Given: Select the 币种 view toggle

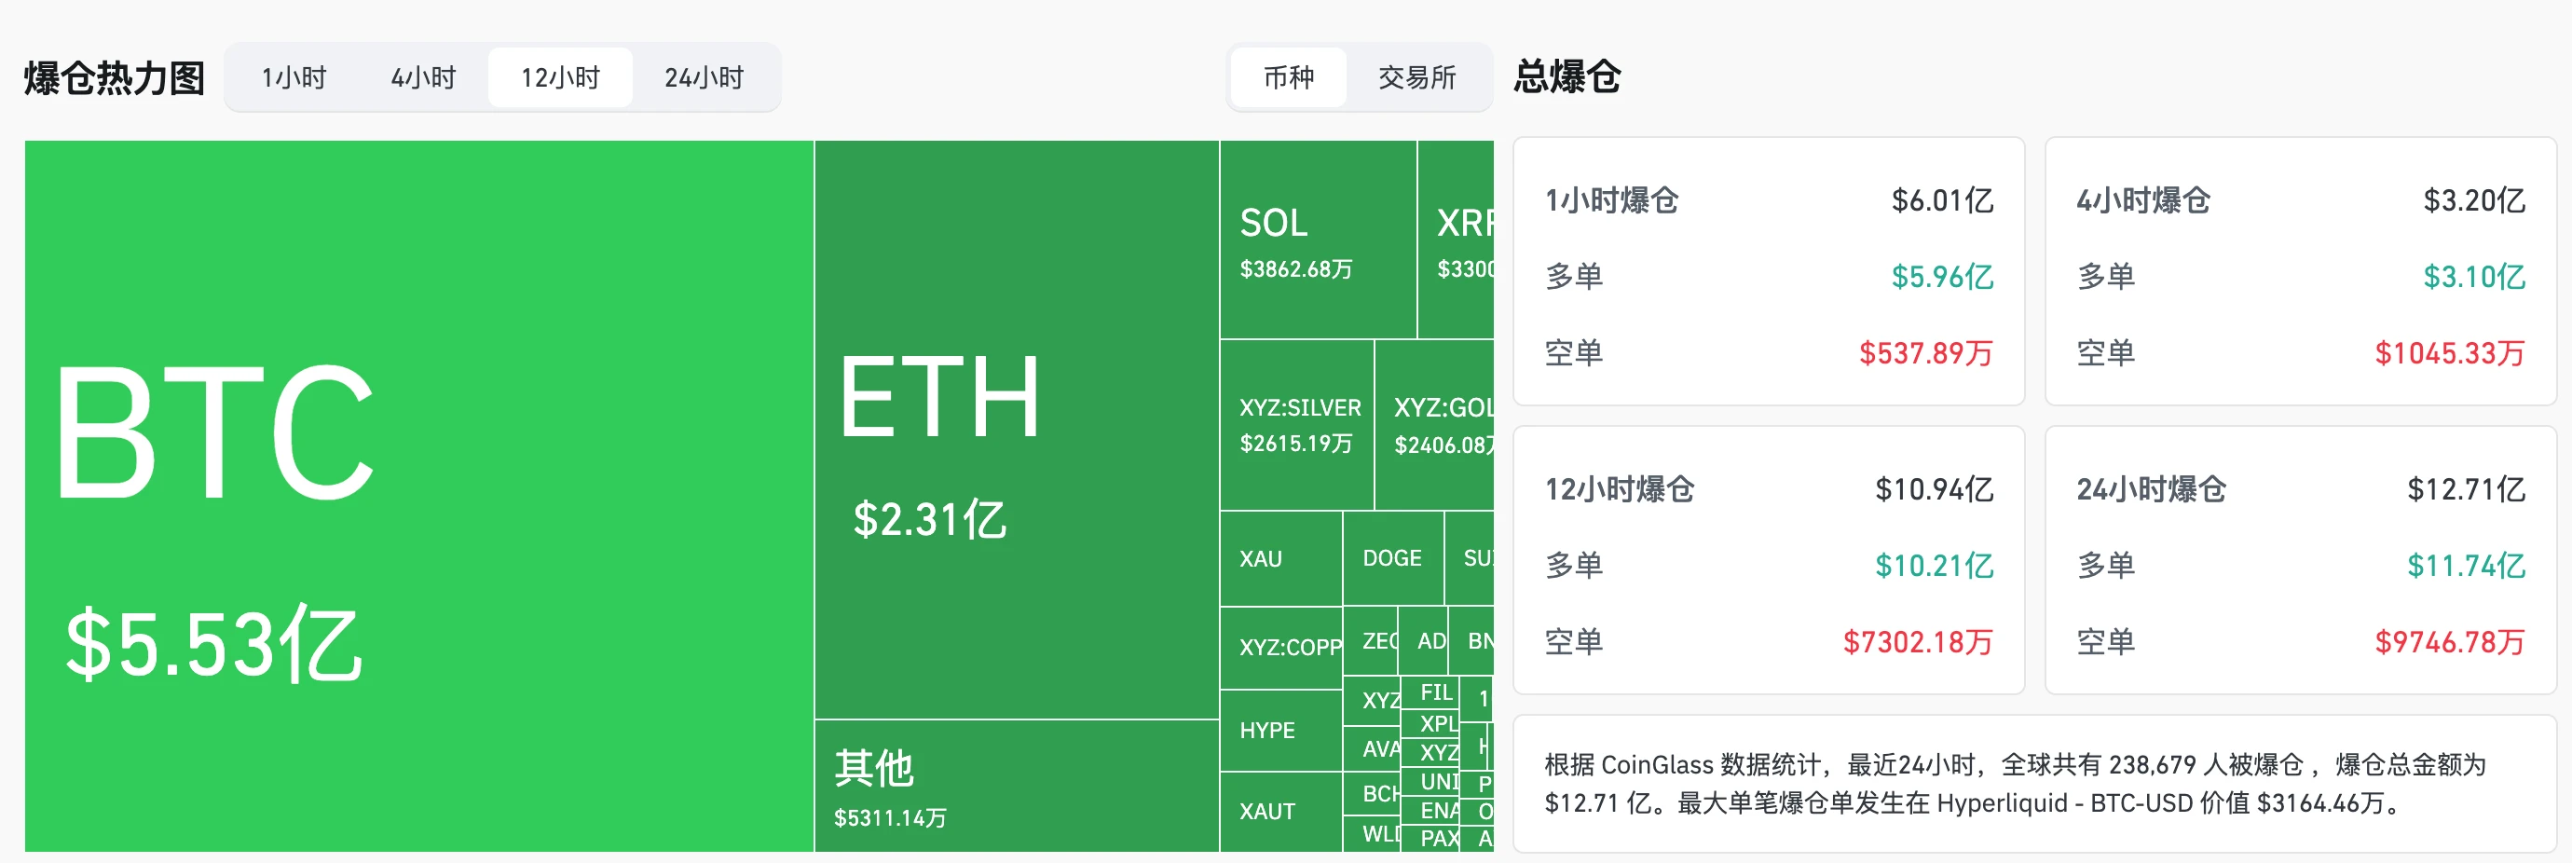Looking at the screenshot, I should tap(1289, 77).
